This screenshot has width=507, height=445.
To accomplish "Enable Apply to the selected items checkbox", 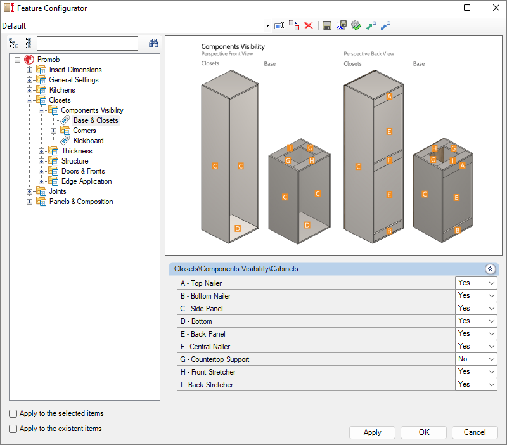I will click(13, 413).
